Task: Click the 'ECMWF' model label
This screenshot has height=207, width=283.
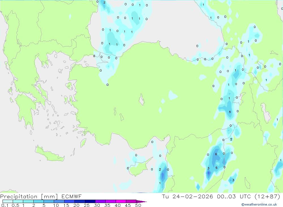Action: [72, 196]
